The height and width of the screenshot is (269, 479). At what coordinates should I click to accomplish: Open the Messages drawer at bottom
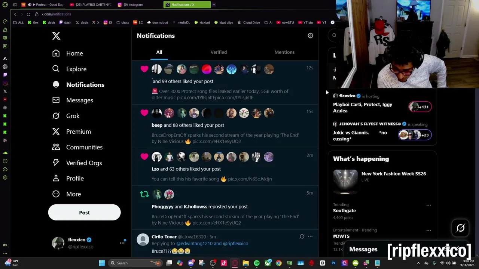click(x=363, y=249)
